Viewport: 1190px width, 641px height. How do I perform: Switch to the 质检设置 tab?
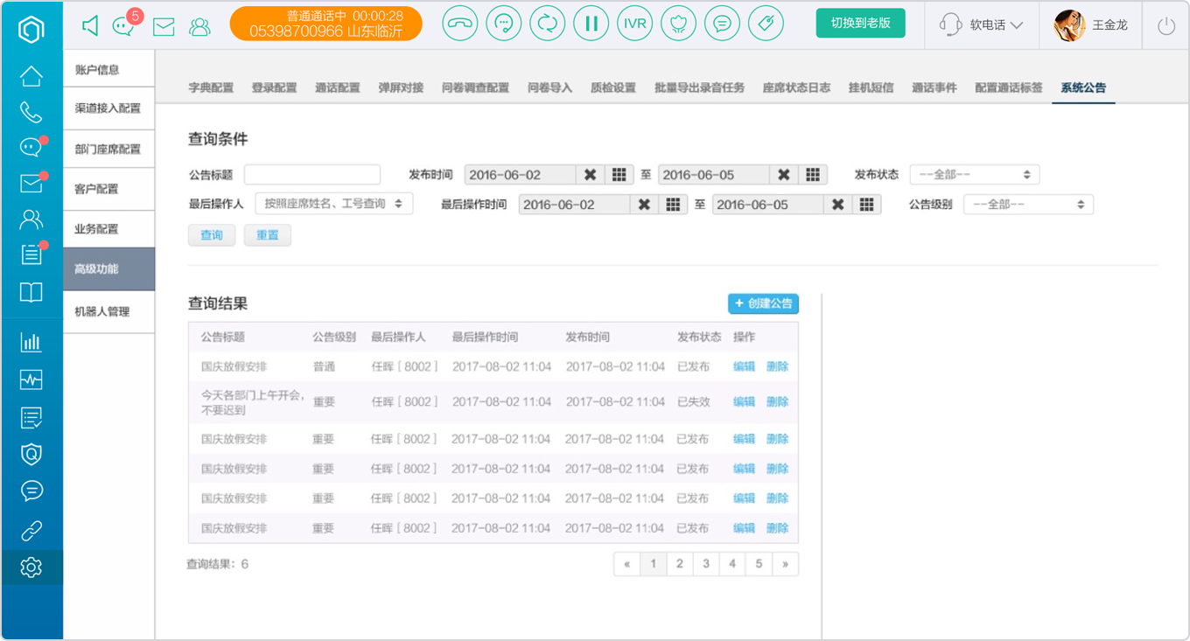pos(613,87)
